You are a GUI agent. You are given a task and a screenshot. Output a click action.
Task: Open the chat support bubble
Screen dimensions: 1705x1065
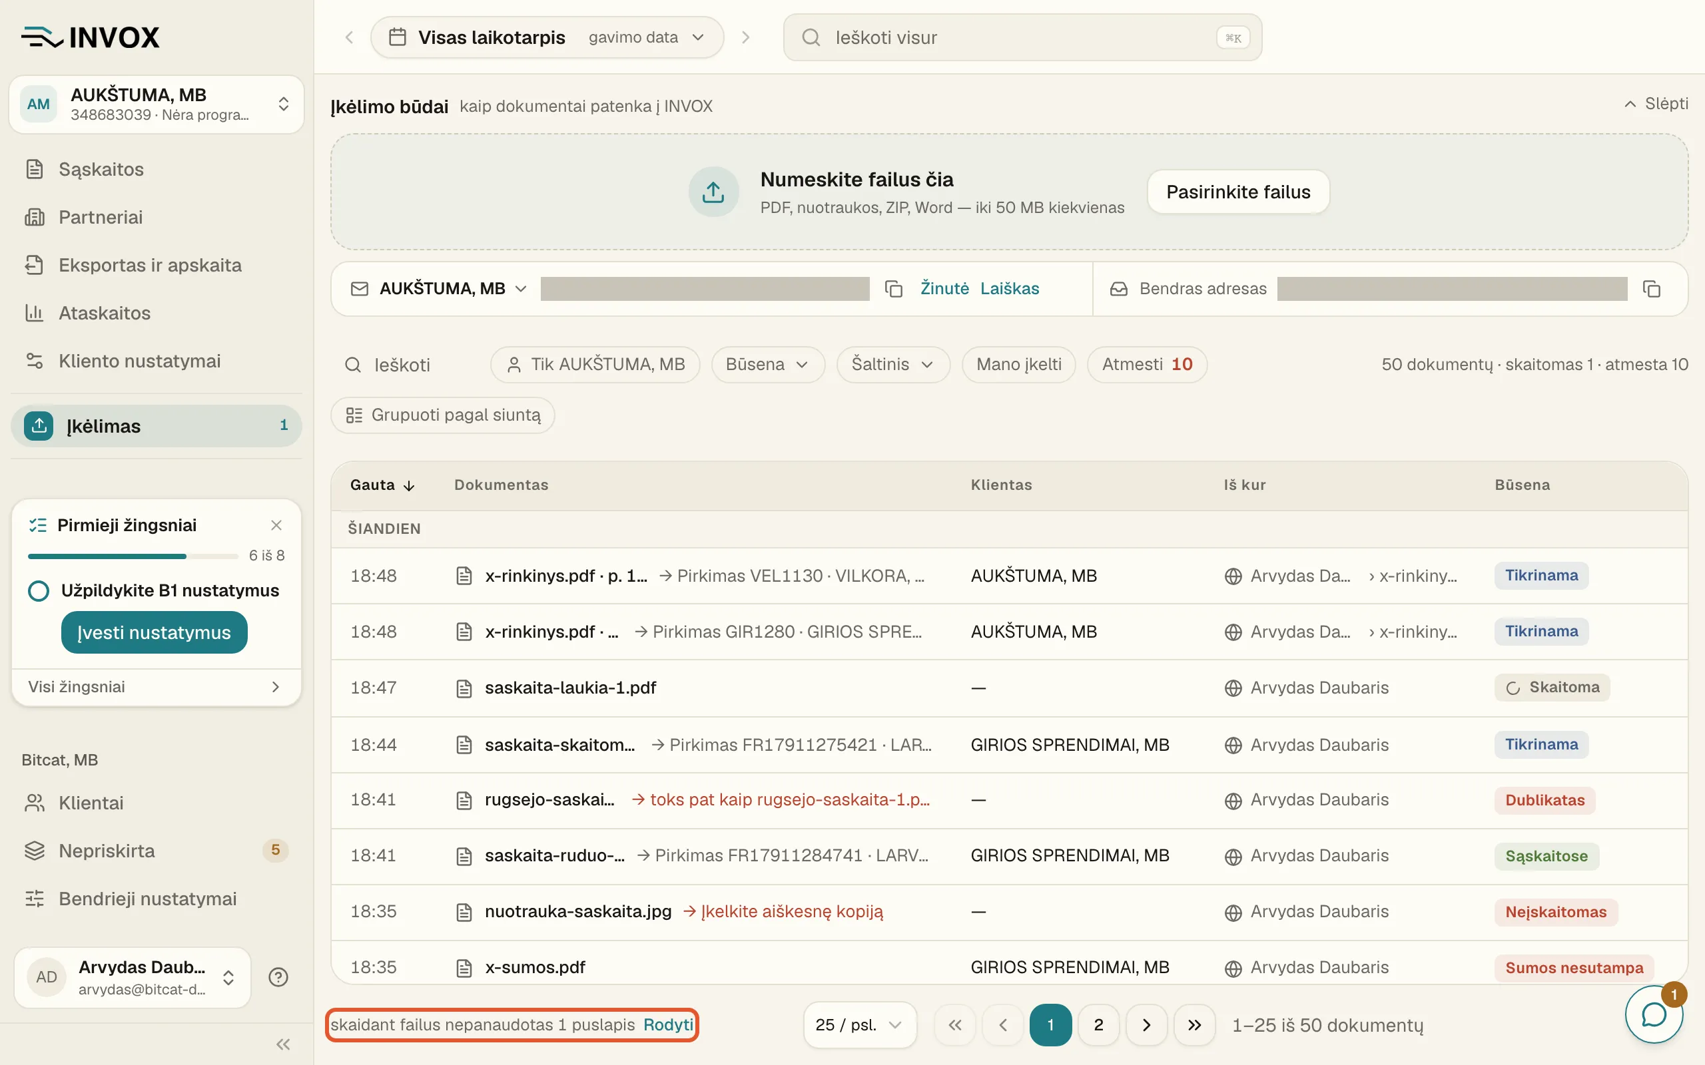tap(1654, 1014)
